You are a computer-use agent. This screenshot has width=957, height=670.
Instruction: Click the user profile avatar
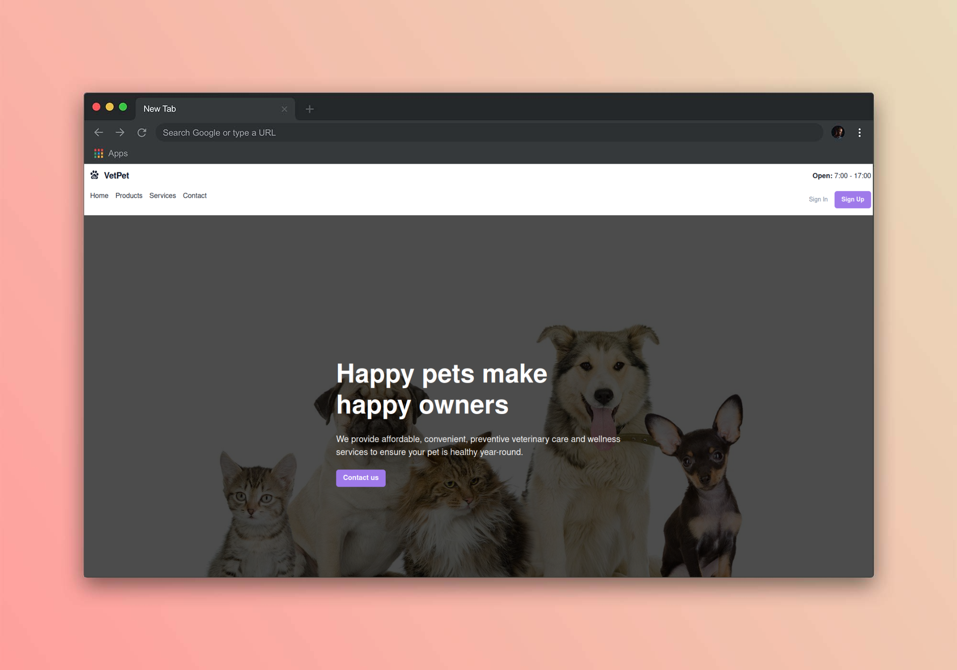coord(837,133)
